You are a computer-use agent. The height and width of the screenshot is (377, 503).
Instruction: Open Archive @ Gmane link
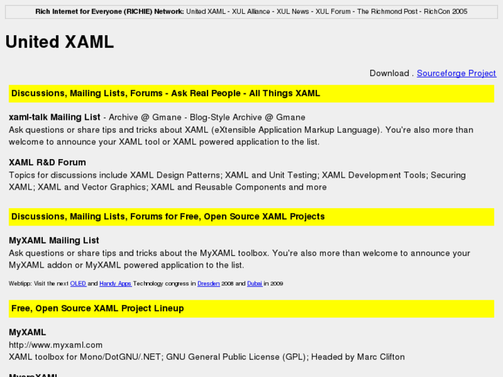point(145,118)
